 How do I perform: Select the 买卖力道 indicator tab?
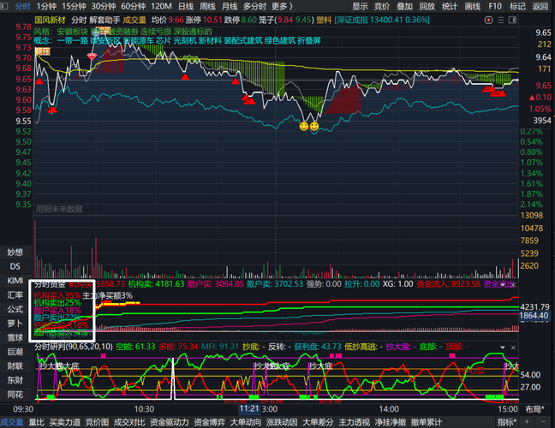(x=65, y=422)
